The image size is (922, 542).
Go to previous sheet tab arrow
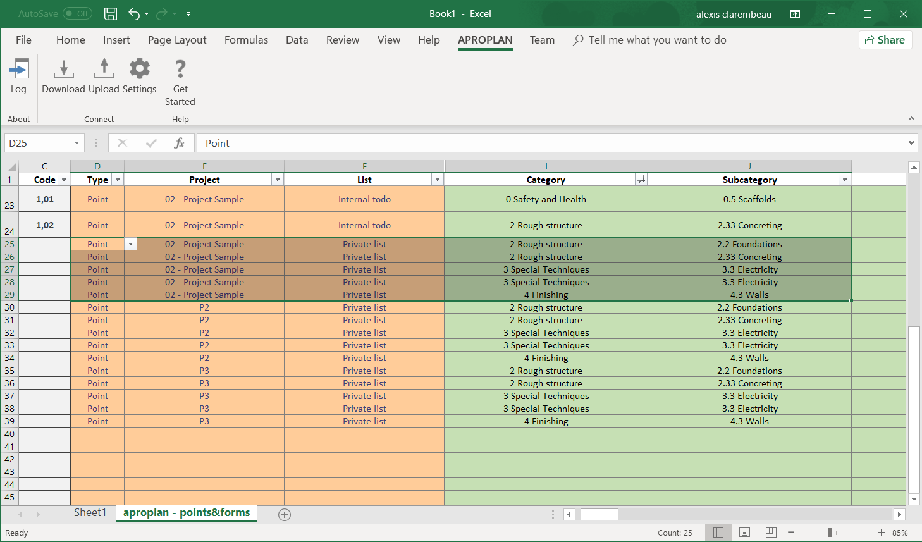(x=21, y=515)
